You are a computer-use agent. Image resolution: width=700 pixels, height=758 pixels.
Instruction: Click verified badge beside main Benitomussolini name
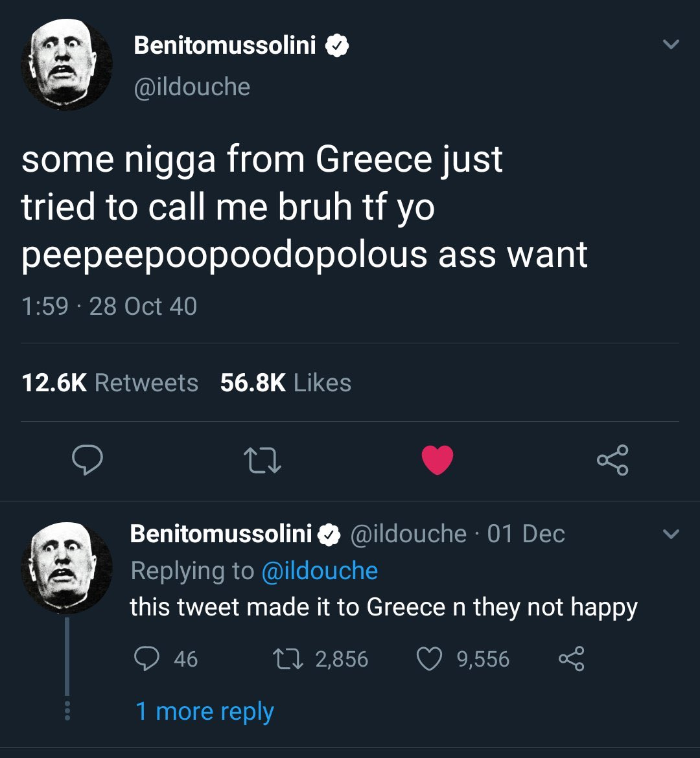[336, 46]
